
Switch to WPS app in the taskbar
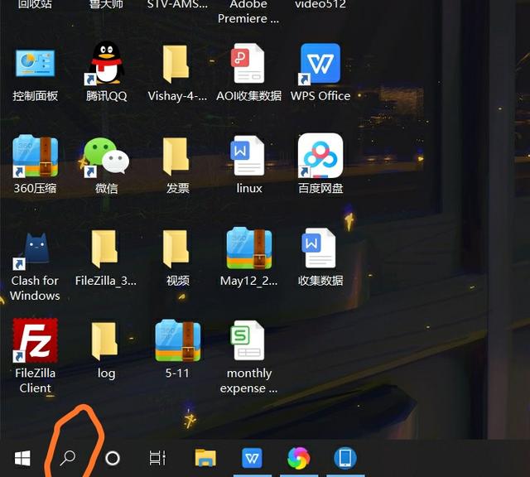click(252, 459)
